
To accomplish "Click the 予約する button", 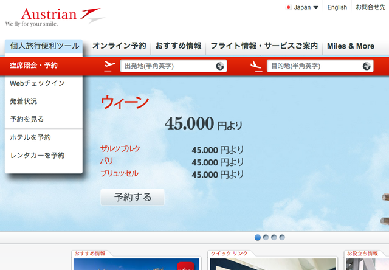I will tap(133, 197).
